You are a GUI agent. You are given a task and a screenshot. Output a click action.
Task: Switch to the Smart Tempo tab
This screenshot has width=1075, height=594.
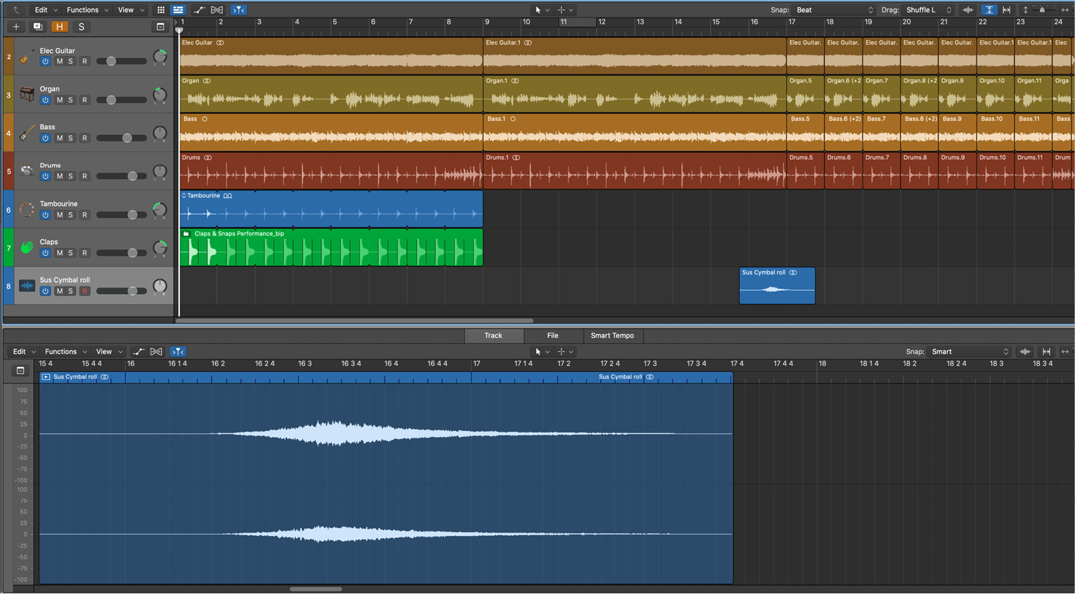coord(612,335)
